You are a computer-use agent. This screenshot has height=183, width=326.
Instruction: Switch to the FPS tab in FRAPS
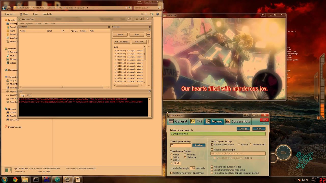coord(196,121)
